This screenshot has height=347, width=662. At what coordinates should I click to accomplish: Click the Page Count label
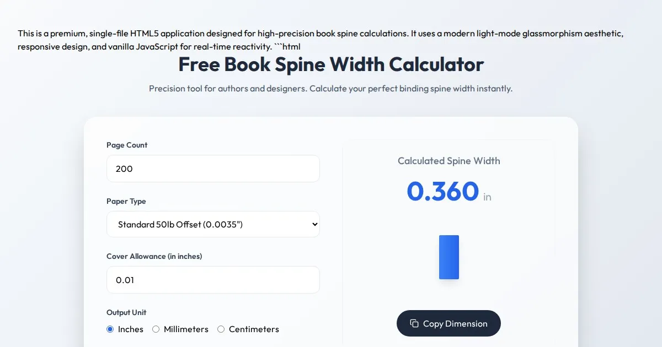click(x=127, y=145)
